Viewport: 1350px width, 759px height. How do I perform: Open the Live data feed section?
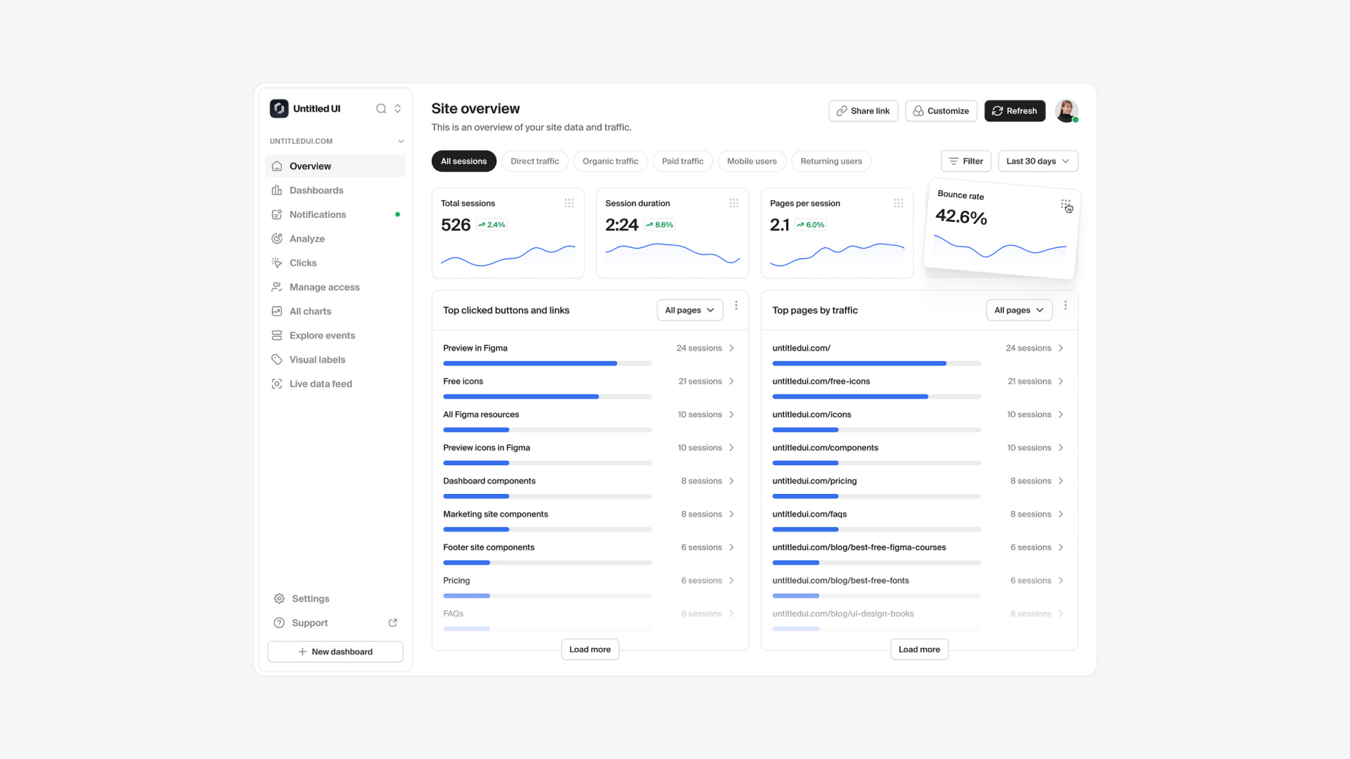321,384
